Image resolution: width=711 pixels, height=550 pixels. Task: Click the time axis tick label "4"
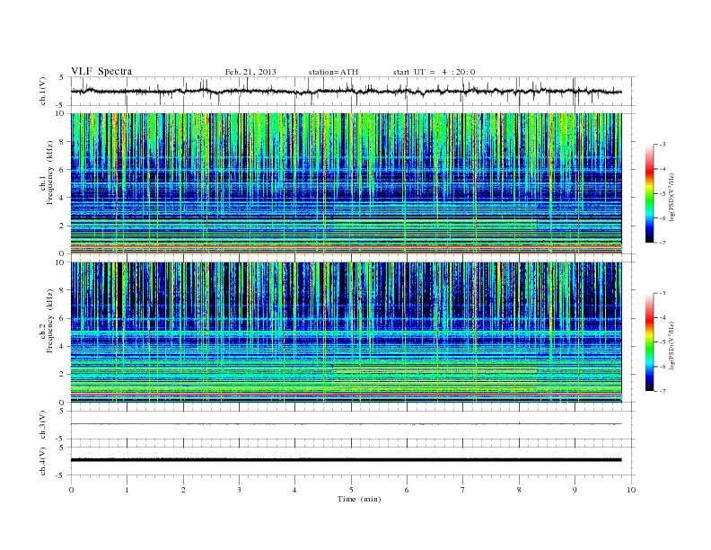(x=295, y=490)
